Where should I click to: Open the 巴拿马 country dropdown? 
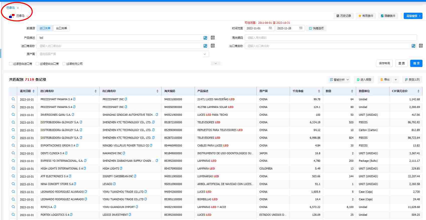[19, 16]
